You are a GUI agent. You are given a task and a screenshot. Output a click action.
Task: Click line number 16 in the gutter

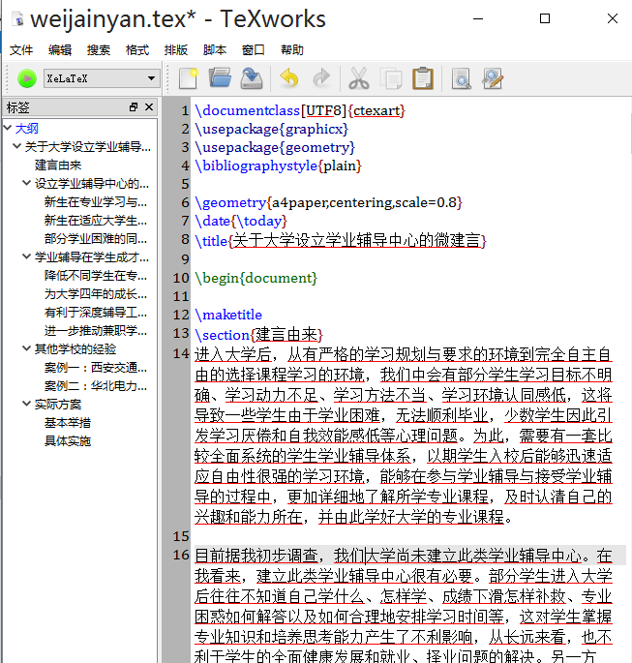[181, 555]
